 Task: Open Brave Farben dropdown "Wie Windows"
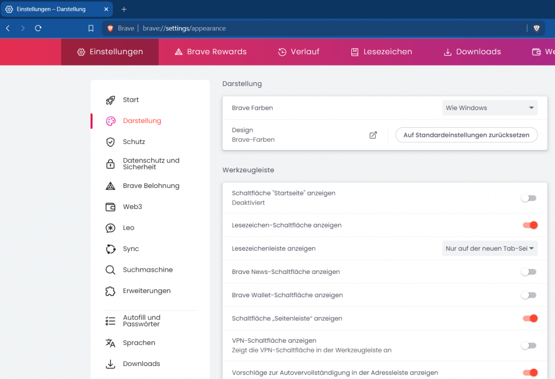click(x=489, y=108)
